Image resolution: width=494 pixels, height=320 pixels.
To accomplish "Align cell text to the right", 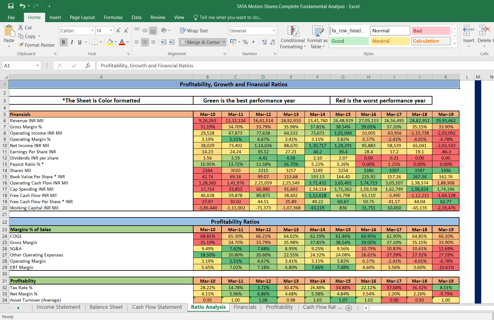I will pos(153,42).
